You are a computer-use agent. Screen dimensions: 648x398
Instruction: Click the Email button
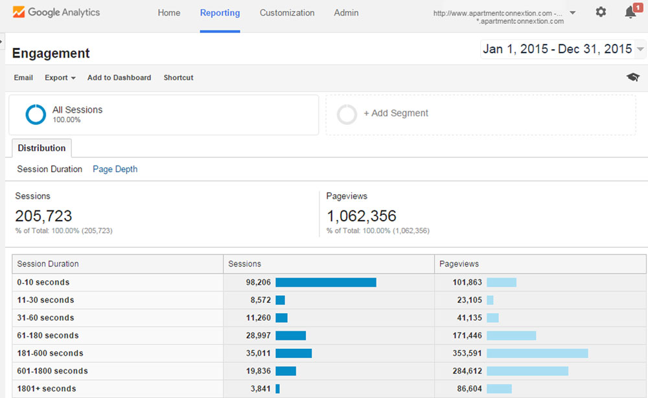click(x=23, y=78)
